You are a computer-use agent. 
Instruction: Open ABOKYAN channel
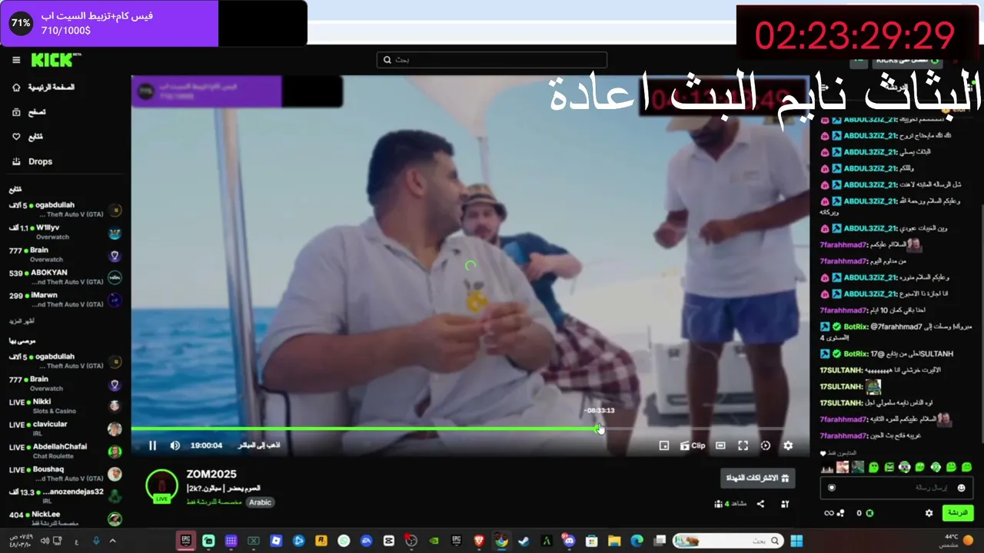[65, 276]
